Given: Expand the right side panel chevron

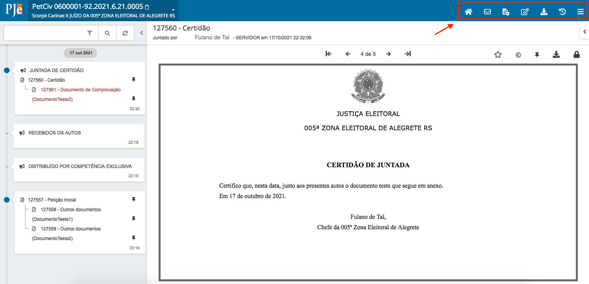Looking at the screenshot, I should pos(584,32).
